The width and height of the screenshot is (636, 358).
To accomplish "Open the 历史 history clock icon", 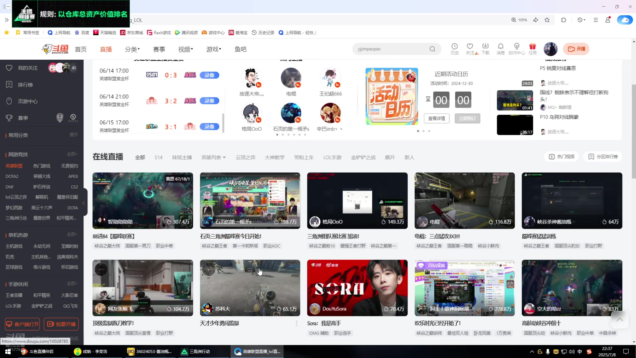I will [454, 49].
